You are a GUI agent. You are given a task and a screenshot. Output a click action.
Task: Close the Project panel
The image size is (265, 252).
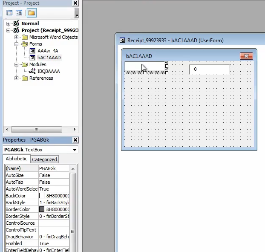pos(75,3)
